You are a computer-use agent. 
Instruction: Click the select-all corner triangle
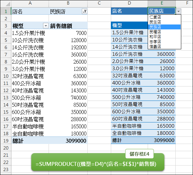tap(7, 4)
